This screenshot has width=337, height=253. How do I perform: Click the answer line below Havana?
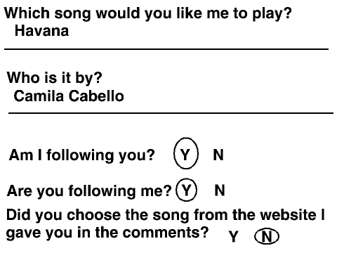[166, 49]
